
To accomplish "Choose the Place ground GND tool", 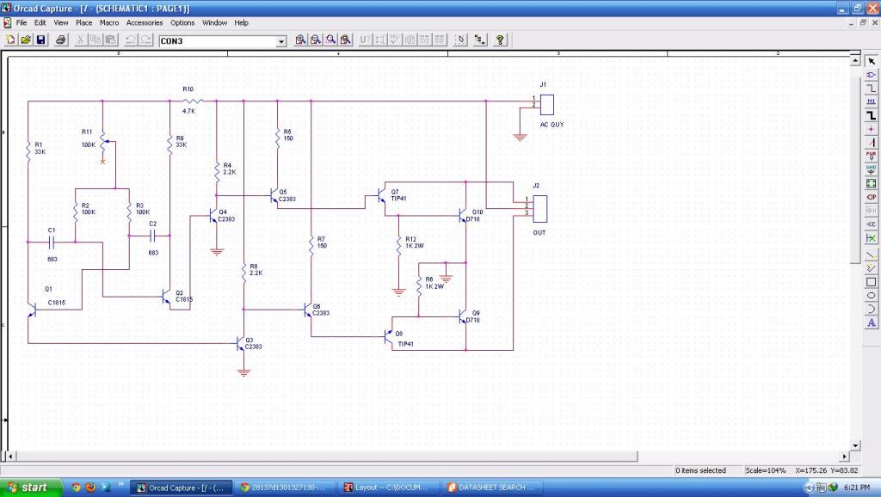I will (x=871, y=169).
